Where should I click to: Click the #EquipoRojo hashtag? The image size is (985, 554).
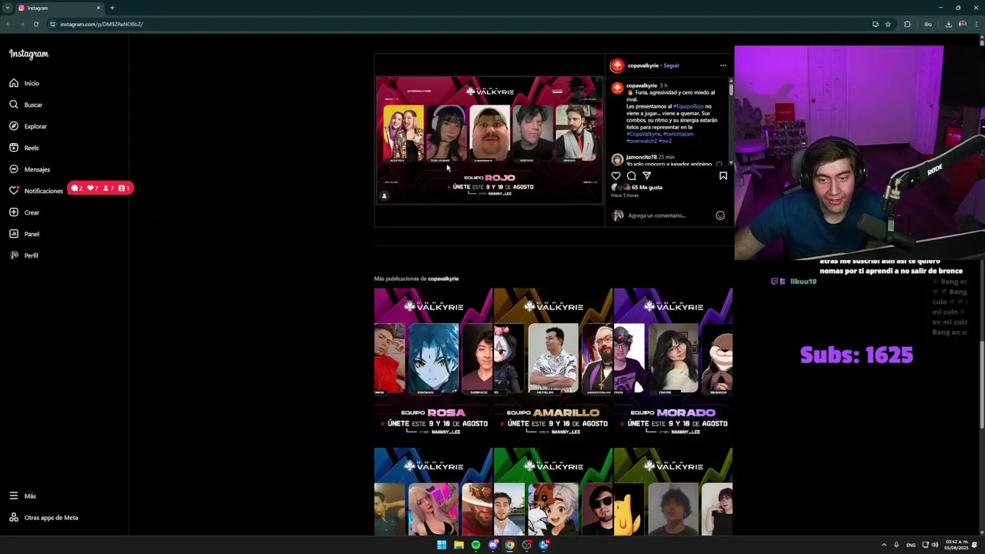(x=688, y=106)
